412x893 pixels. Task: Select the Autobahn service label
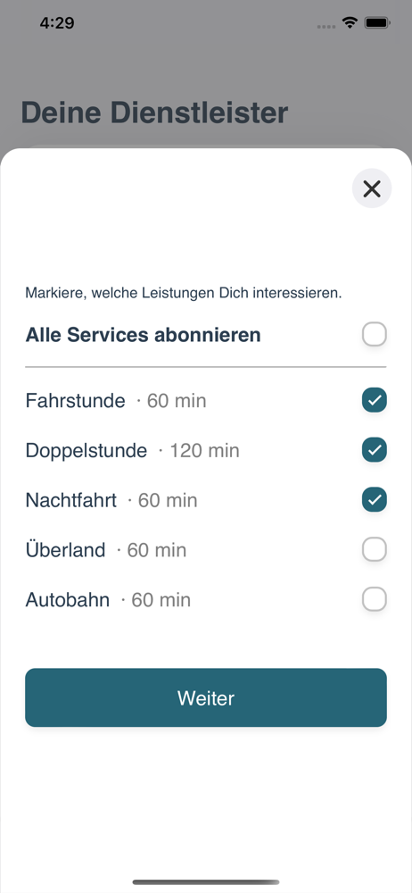(68, 600)
